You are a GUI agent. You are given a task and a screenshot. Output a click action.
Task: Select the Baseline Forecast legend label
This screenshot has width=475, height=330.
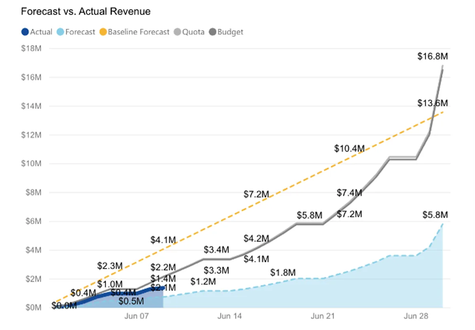[139, 32]
